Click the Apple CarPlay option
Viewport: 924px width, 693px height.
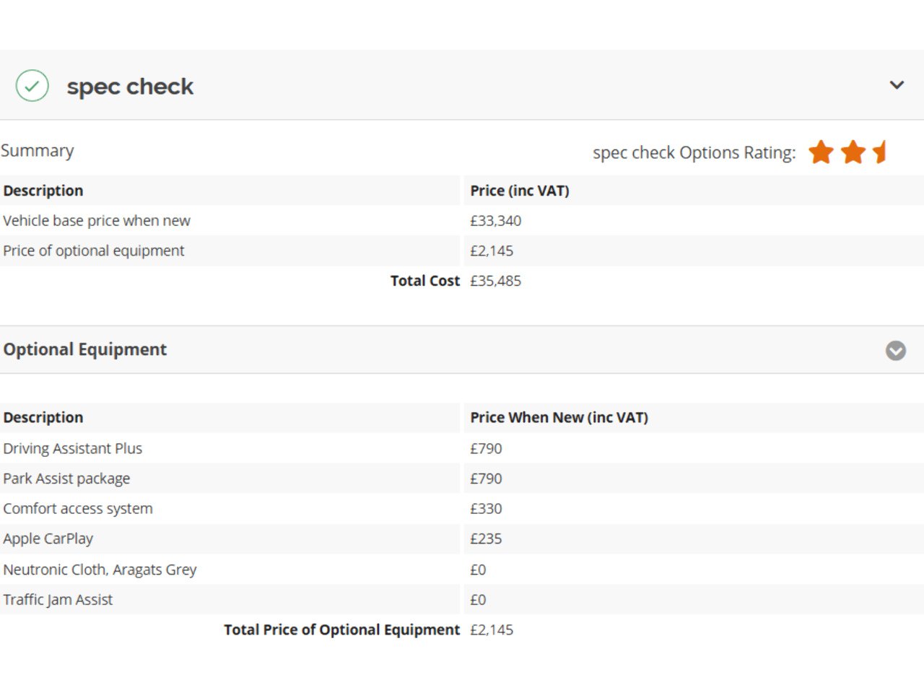pyautogui.click(x=48, y=539)
